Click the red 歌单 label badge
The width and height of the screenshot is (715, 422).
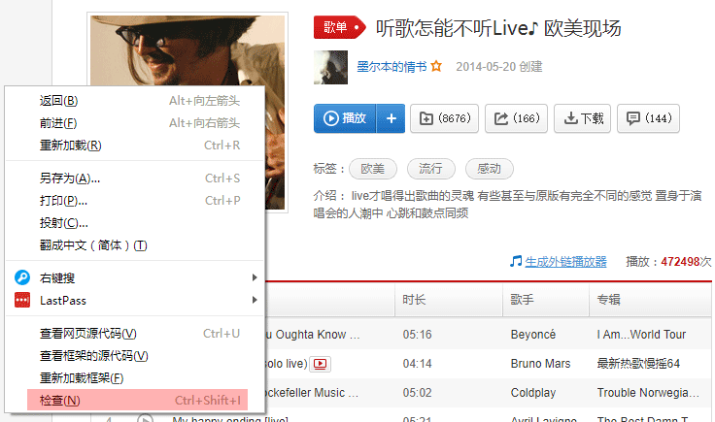coord(340,27)
